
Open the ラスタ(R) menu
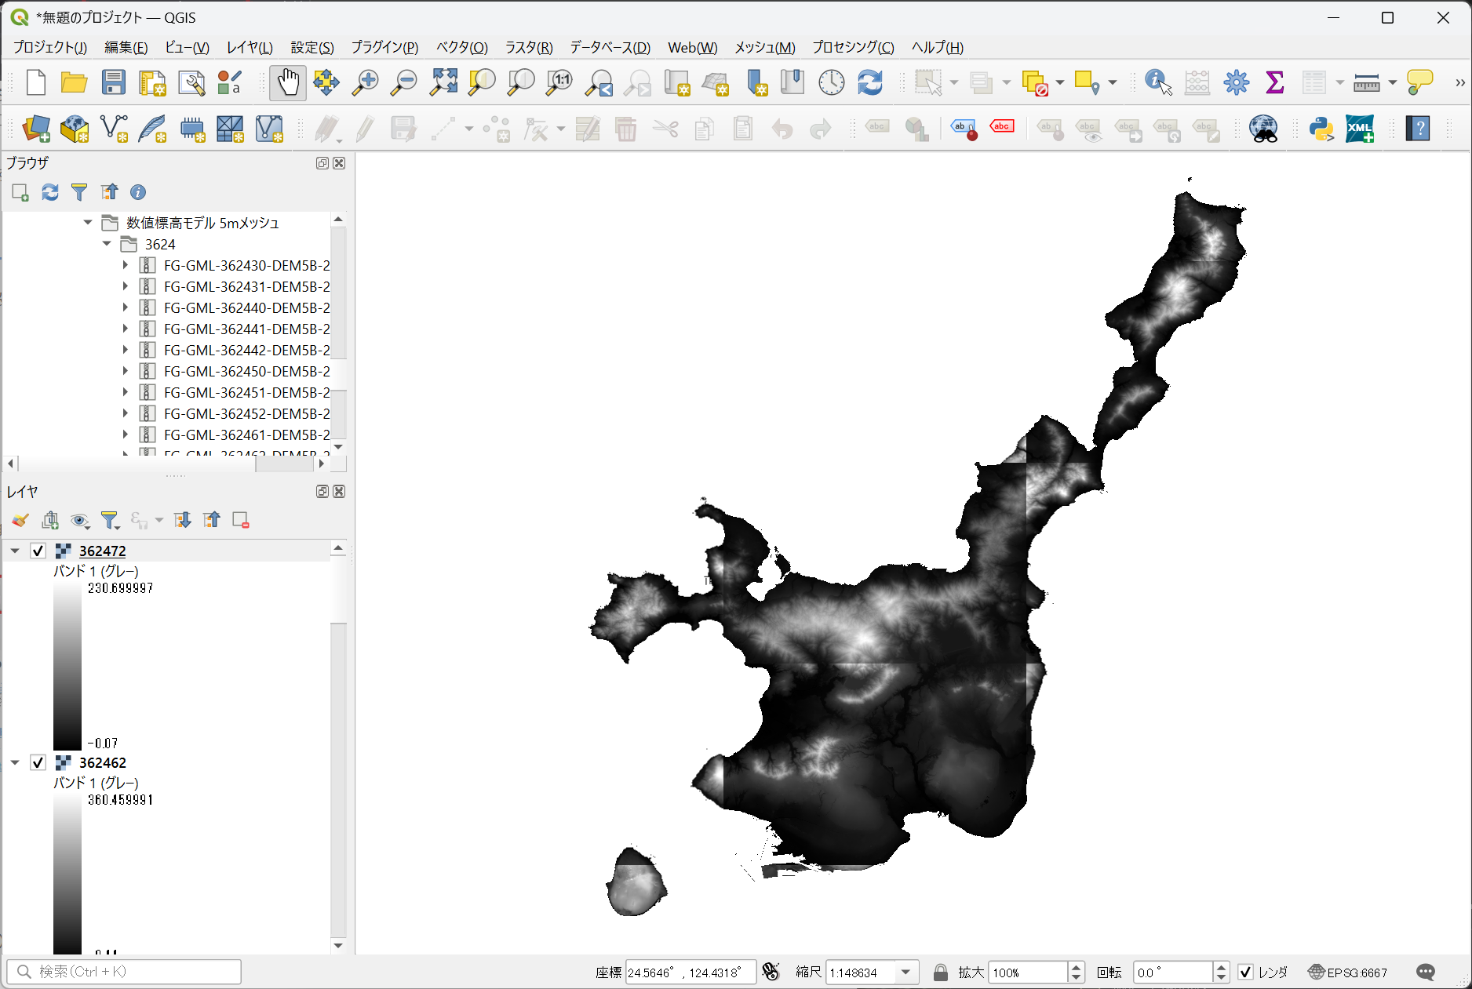(x=528, y=47)
